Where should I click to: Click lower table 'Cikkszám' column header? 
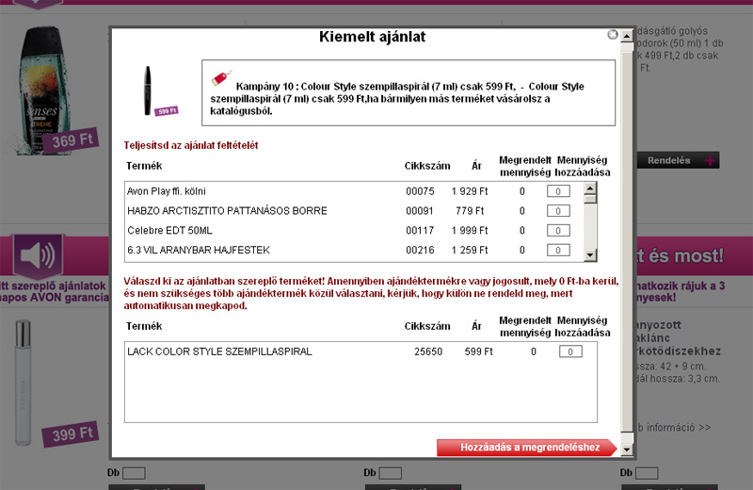tap(427, 326)
